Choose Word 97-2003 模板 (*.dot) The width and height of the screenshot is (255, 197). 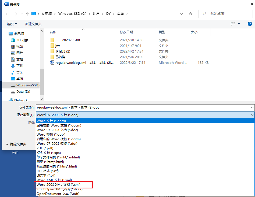(x=145, y=144)
